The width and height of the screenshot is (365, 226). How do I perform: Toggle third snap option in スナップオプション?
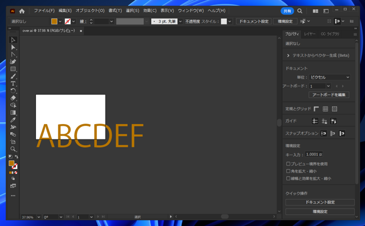[342, 133]
